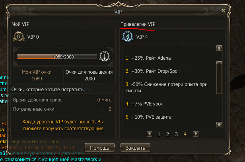Click the 1089/2000 VIP points progress bar

[57, 57]
